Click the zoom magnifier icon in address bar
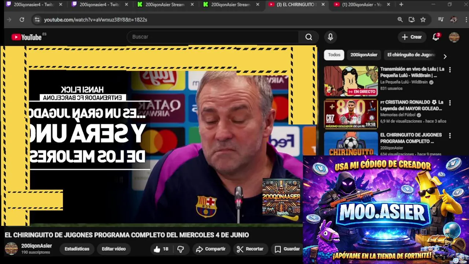The height and width of the screenshot is (264, 469). coord(400,20)
